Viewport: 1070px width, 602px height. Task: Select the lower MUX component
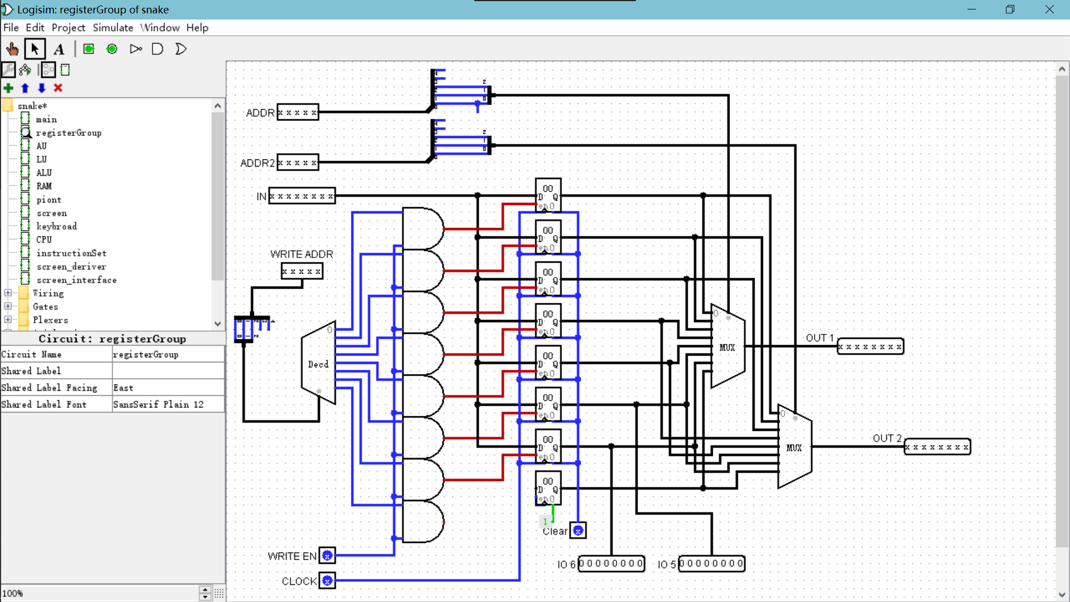(795, 446)
